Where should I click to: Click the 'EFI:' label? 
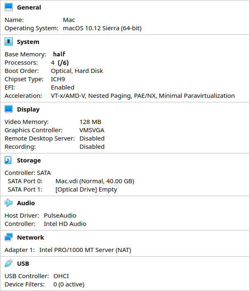10,87
